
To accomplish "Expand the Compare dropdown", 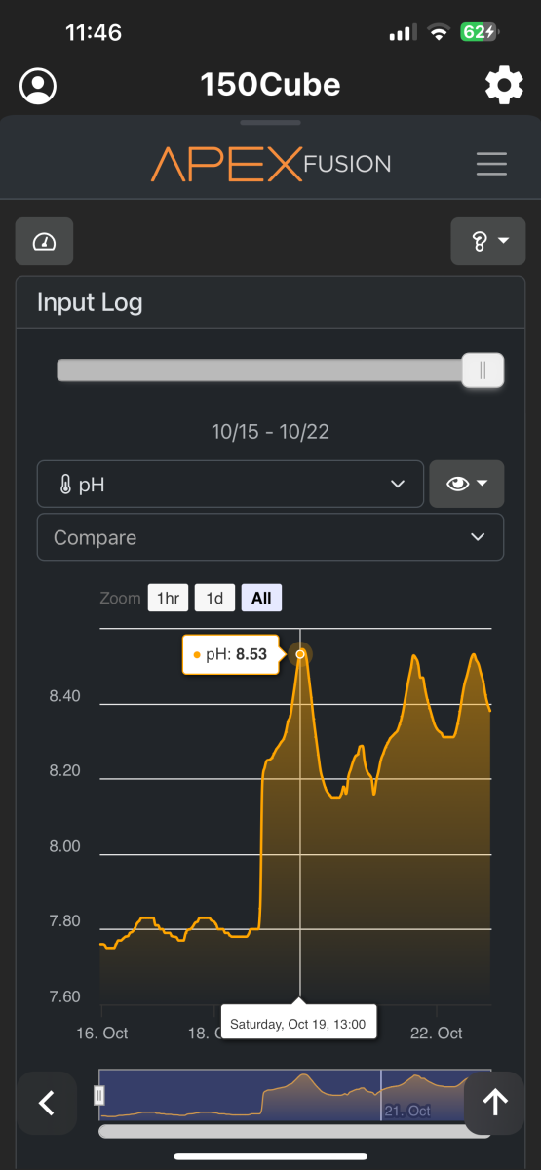I will point(270,537).
